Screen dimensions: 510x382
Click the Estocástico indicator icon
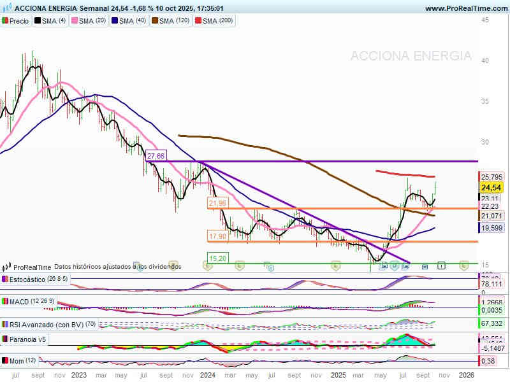[x=6, y=279]
